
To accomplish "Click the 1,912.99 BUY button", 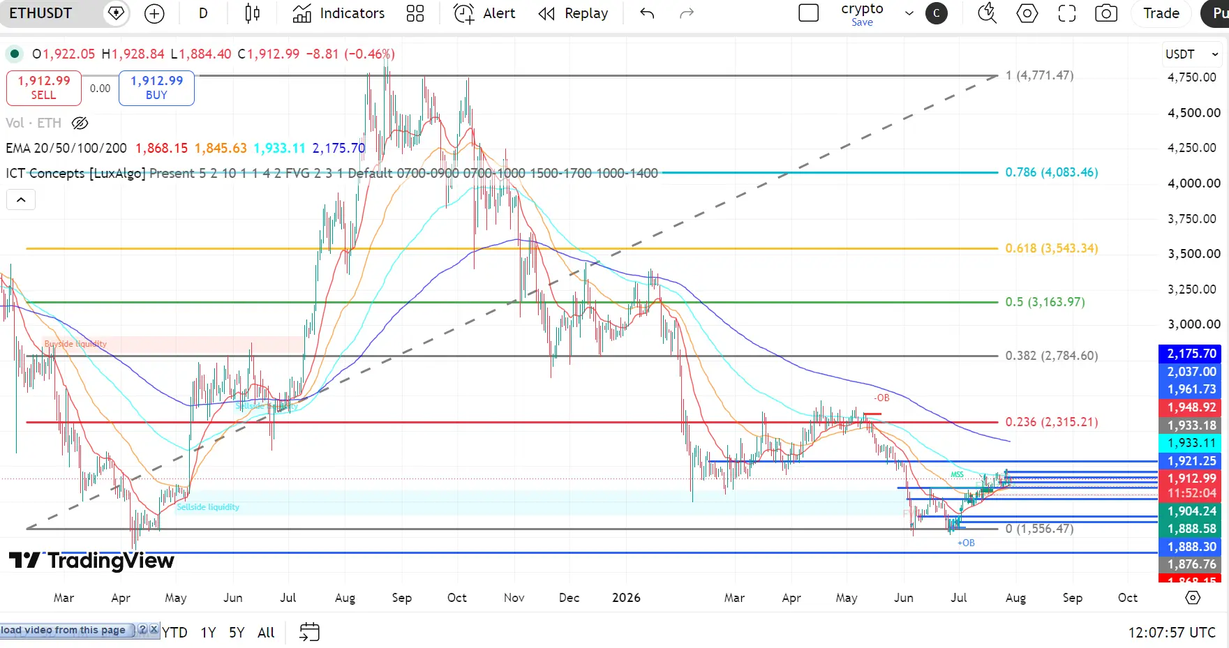I will 156,88.
